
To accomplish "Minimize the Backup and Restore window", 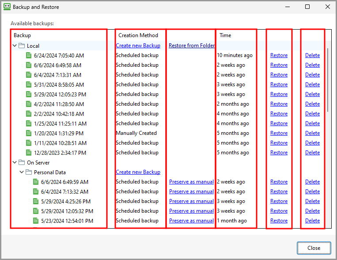I will point(288,7).
